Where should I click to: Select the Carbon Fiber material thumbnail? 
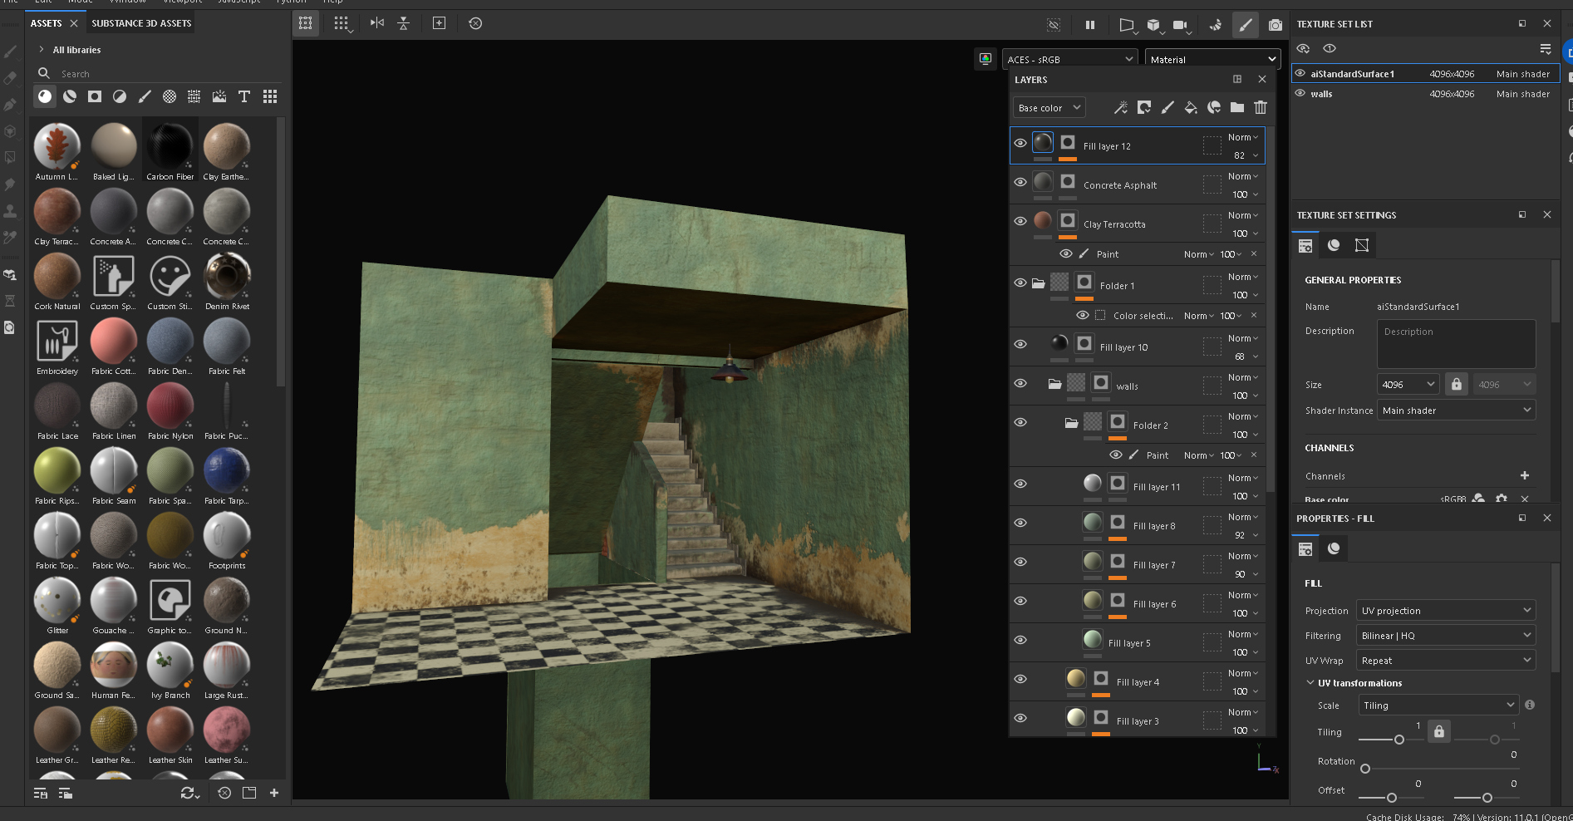tap(170, 146)
